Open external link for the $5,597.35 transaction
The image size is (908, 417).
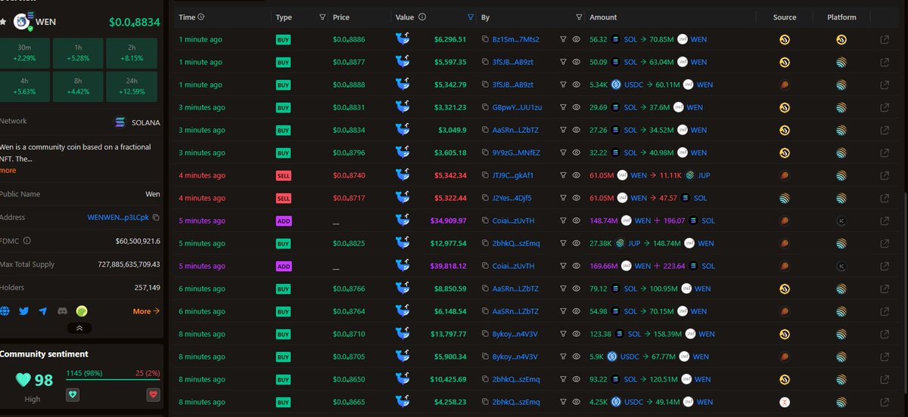(885, 62)
